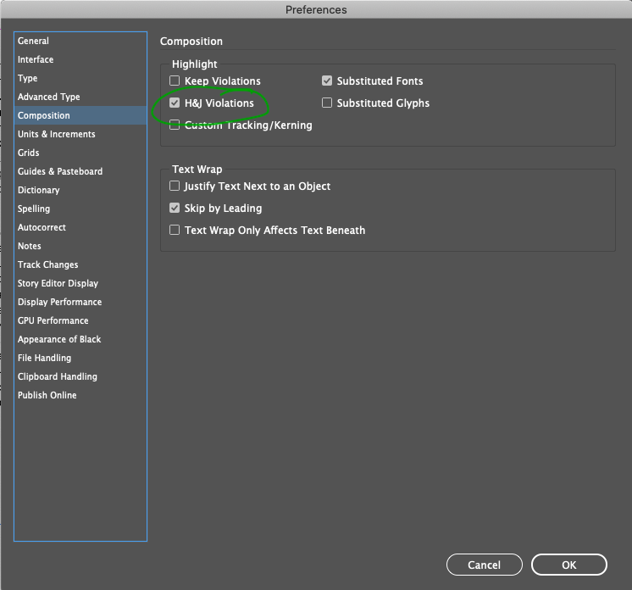Uncheck Skip by Leading option
632x590 pixels.
tap(175, 208)
